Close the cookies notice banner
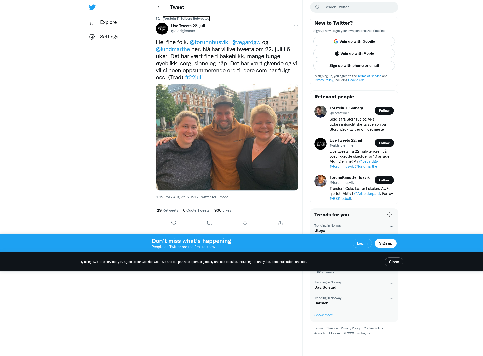The image size is (483, 356). [394, 262]
